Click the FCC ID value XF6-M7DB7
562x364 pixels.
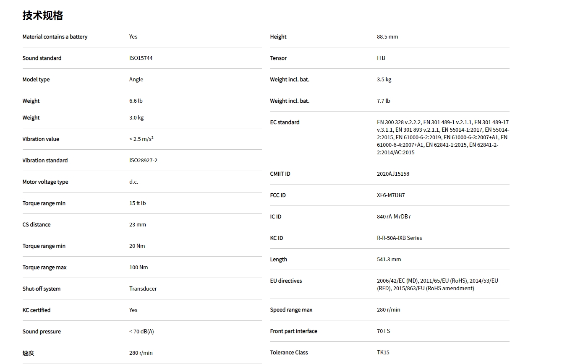pos(391,195)
